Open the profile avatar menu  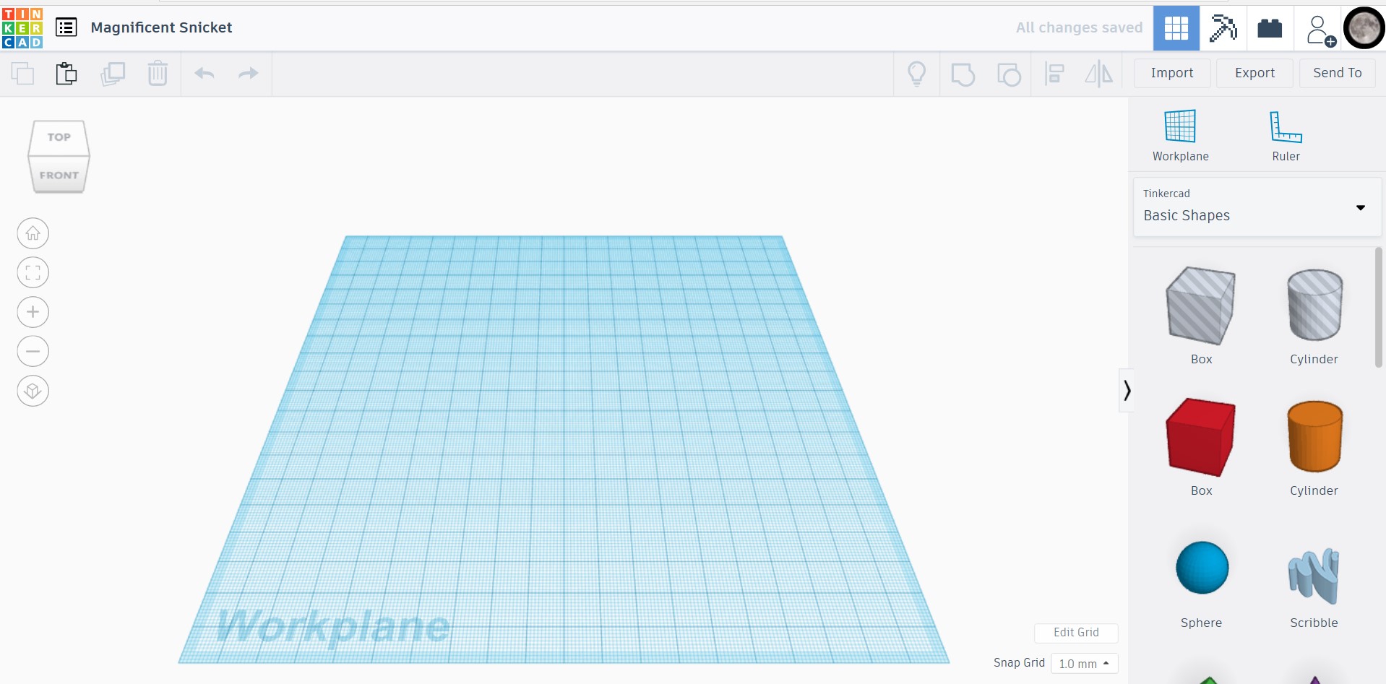[x=1364, y=28]
